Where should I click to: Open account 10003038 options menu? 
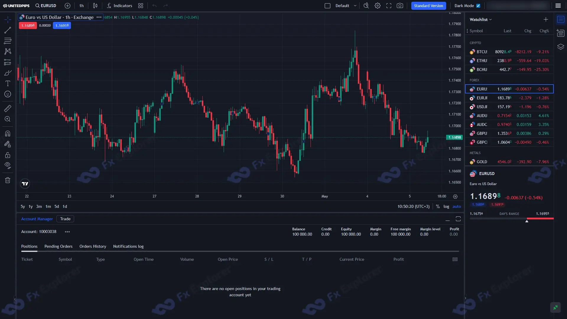(x=67, y=231)
